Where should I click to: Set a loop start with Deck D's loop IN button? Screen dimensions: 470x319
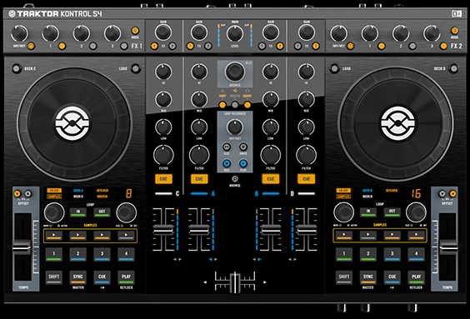pos(368,212)
